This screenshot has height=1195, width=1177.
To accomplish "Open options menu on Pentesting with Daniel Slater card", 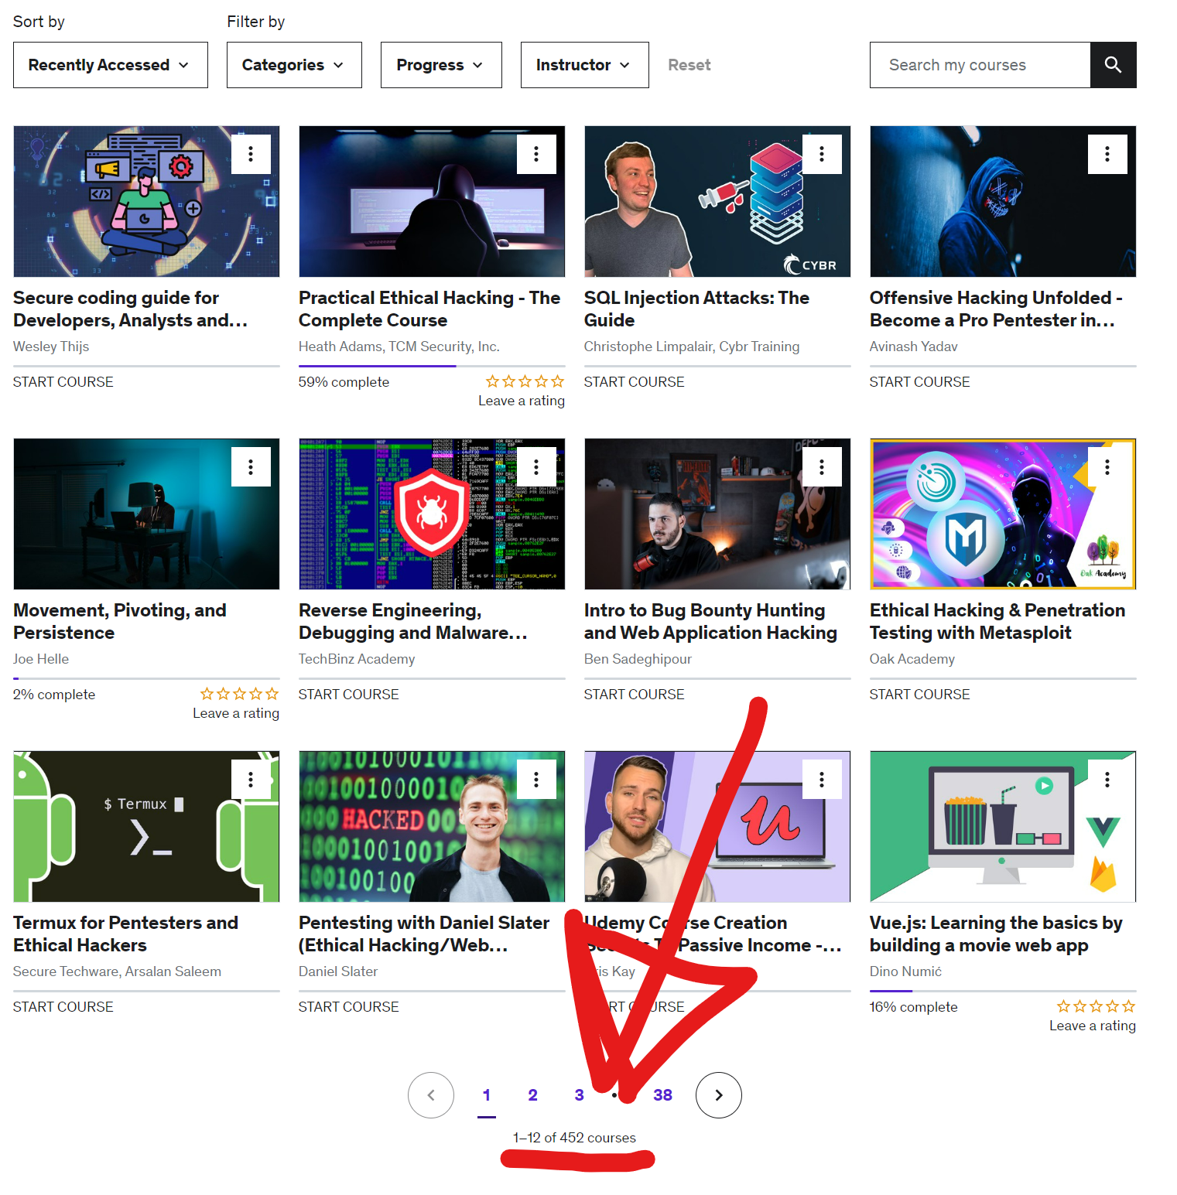I will click(x=536, y=779).
